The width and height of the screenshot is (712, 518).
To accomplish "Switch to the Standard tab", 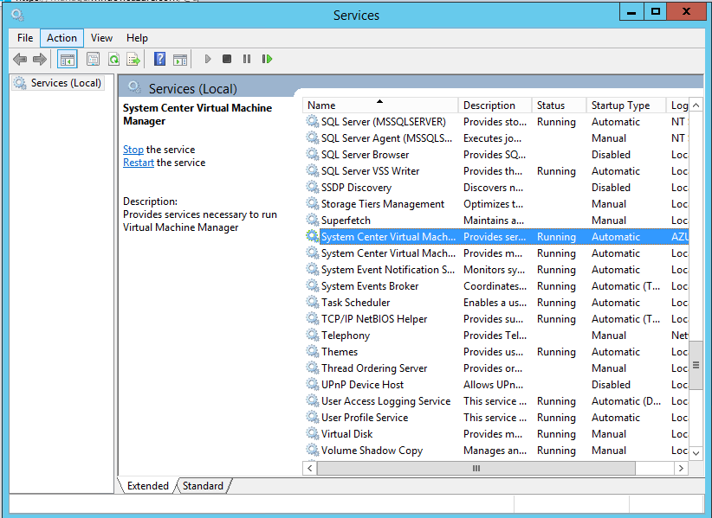I will tap(203, 486).
